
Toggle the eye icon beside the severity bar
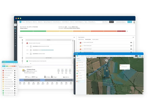tap(127, 31)
